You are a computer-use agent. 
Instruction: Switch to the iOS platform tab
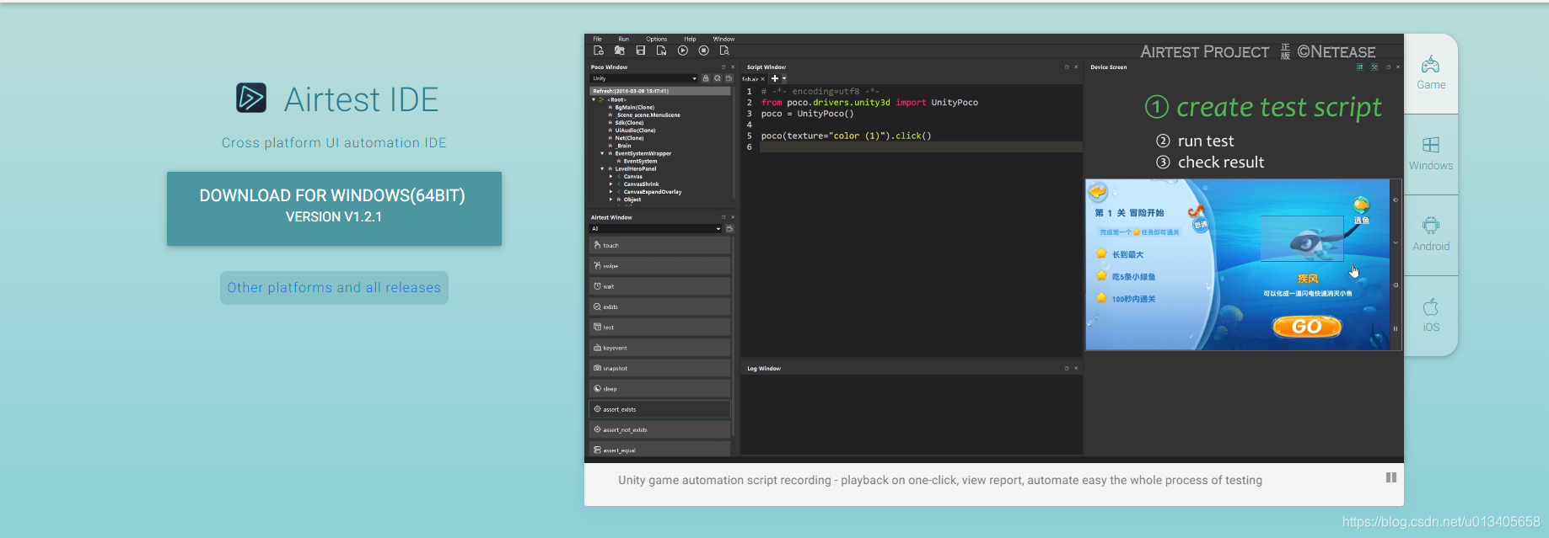click(1431, 316)
